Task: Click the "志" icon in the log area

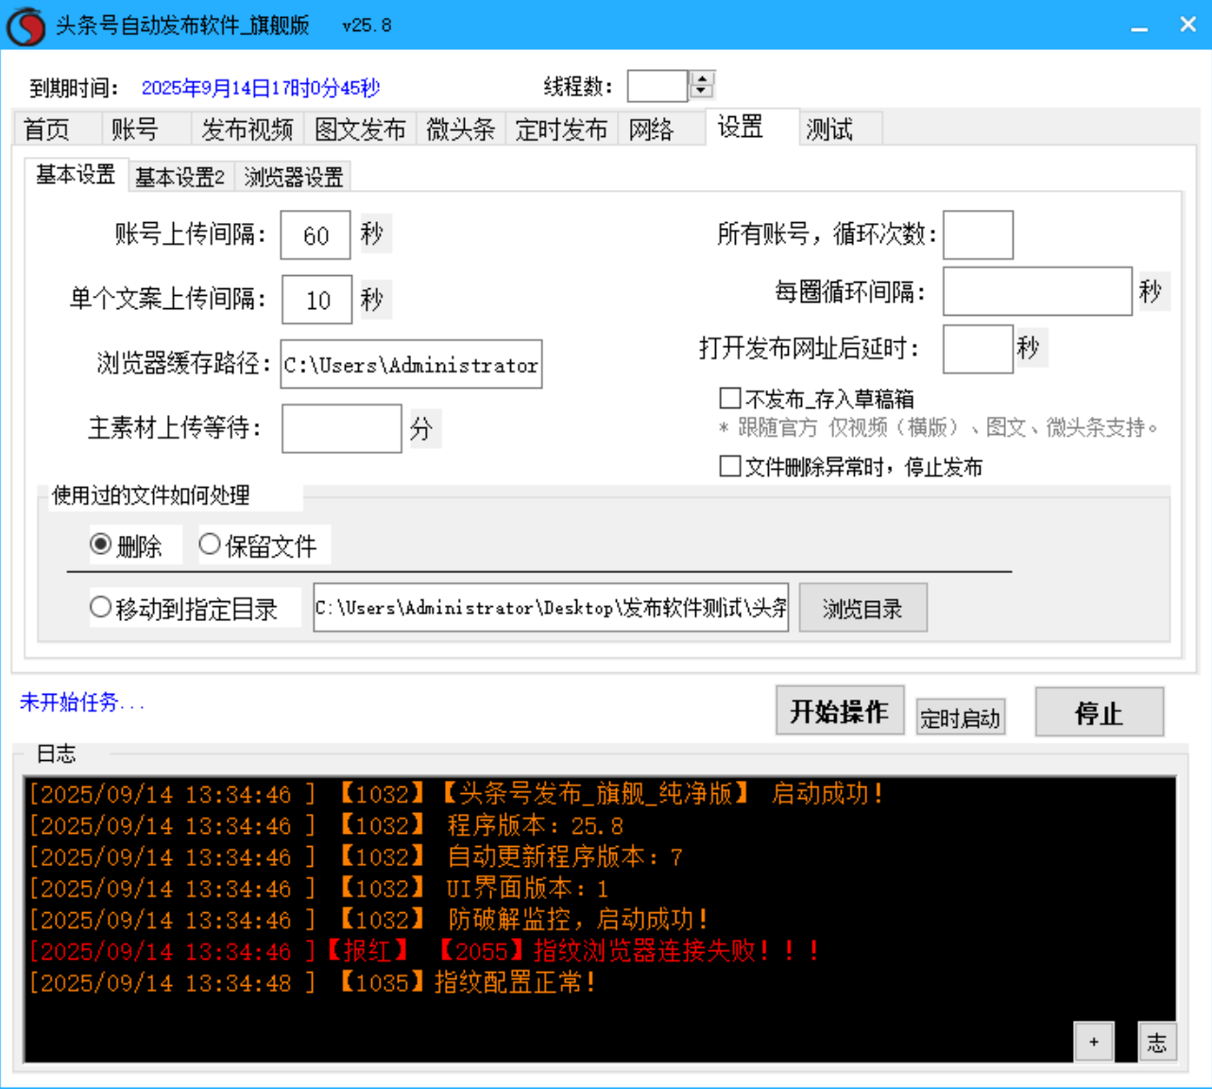Action: click(x=1157, y=1041)
